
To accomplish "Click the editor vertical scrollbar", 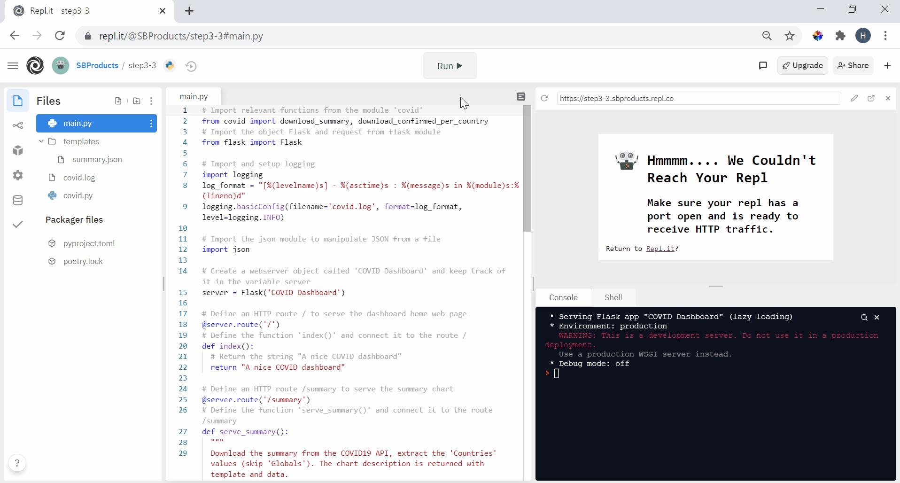I will [527, 169].
